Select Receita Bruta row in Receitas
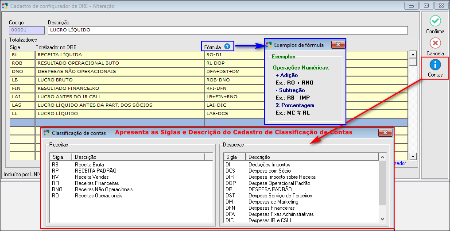 coord(131,165)
